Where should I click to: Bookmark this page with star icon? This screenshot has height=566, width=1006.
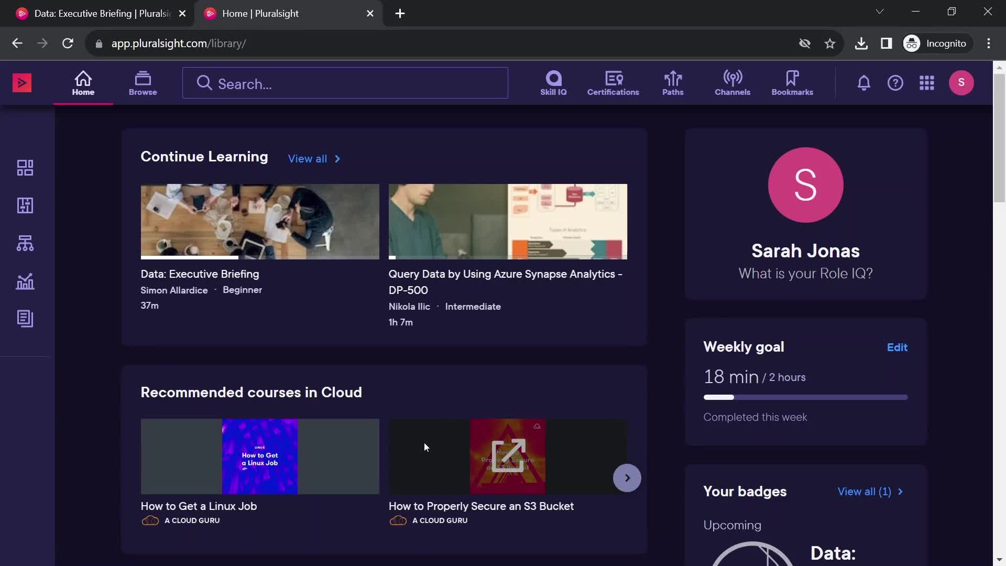pyautogui.click(x=830, y=43)
